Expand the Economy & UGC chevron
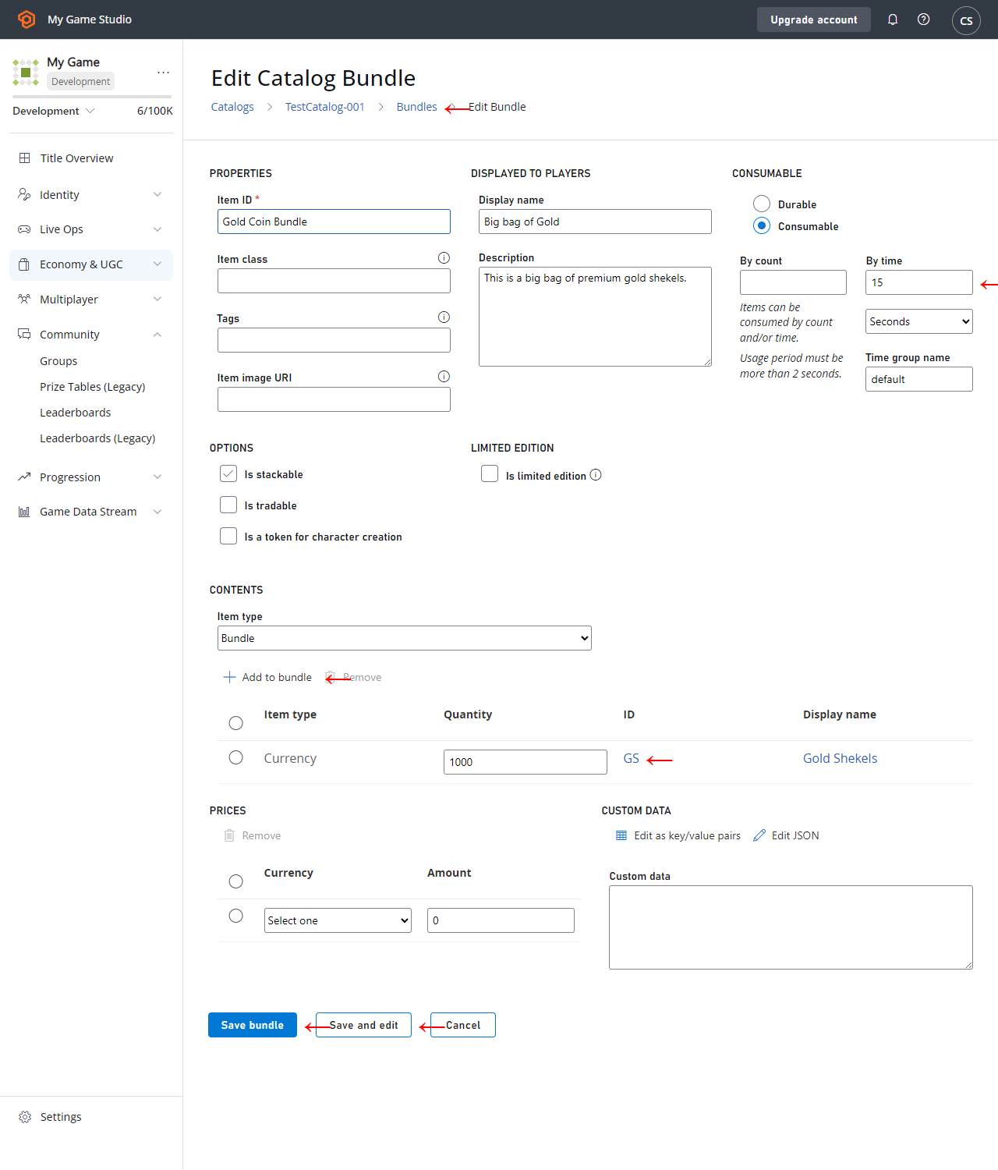This screenshot has width=998, height=1170. [157, 264]
